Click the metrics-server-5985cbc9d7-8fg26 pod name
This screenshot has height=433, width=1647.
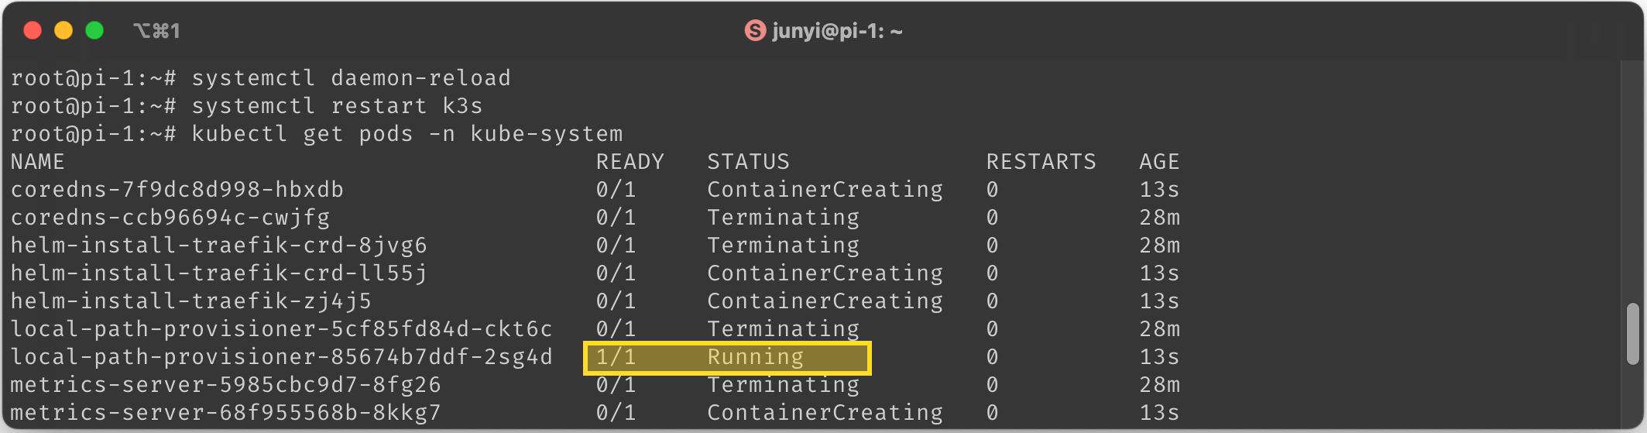226,385
